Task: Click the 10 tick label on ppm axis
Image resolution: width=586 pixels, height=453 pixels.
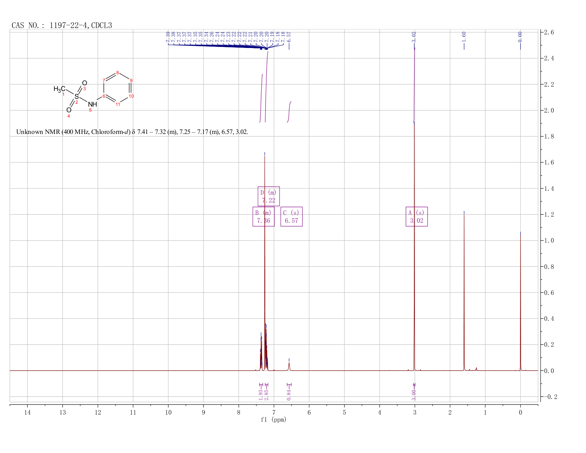Action: point(168,412)
